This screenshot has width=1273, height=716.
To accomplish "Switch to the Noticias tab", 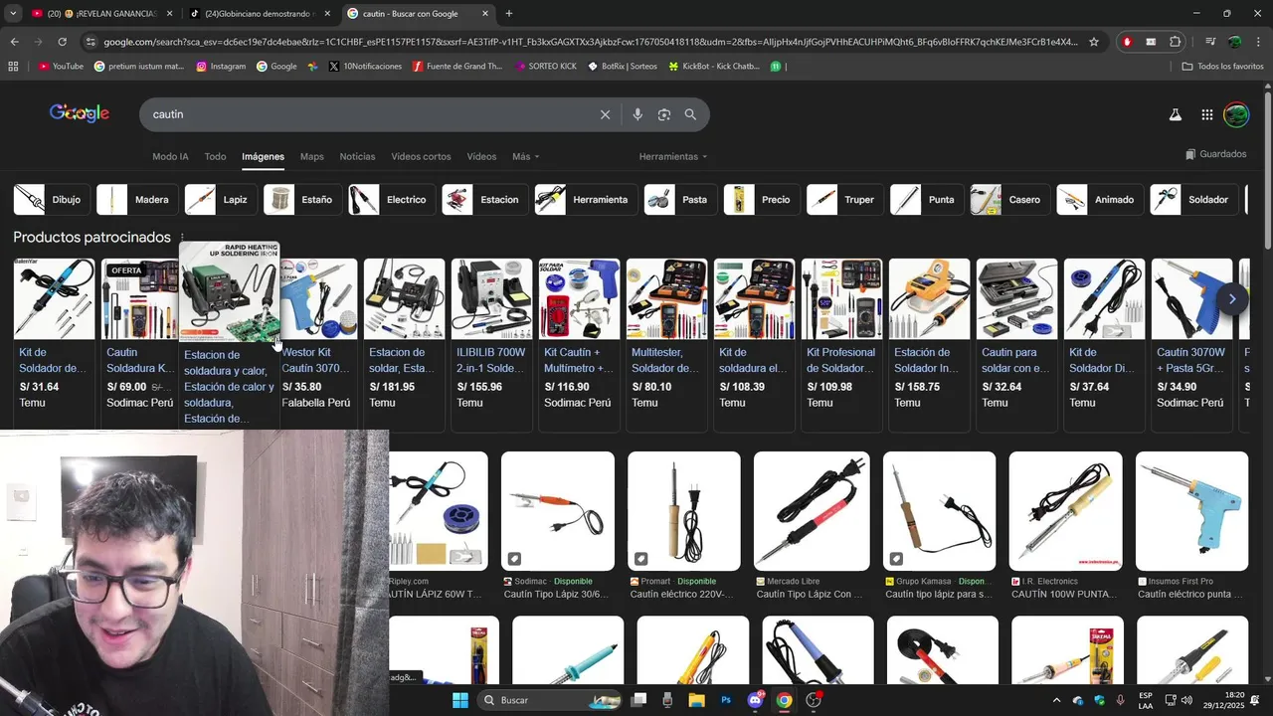I will point(357,156).
